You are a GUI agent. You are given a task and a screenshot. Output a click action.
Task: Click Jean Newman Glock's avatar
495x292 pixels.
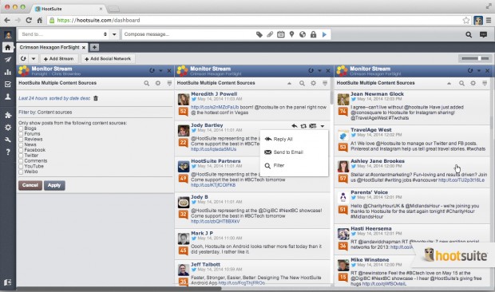point(343,100)
